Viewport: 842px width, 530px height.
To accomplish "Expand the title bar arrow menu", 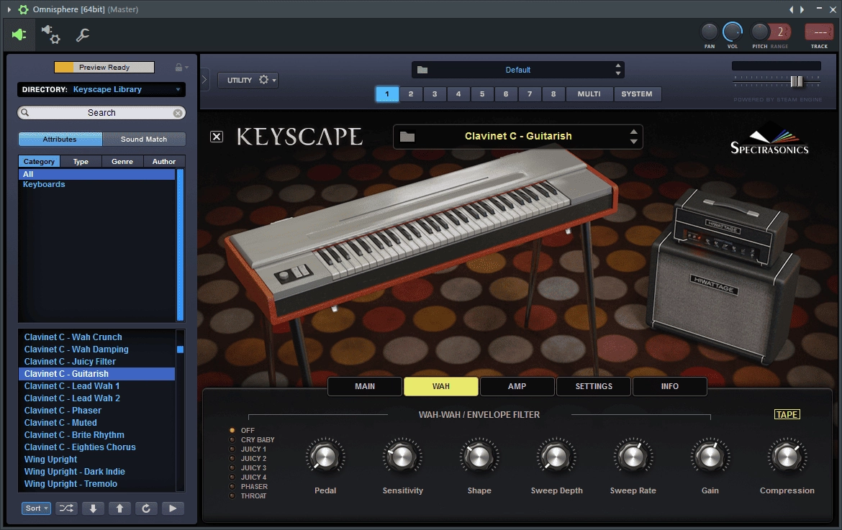I will click(x=9, y=9).
